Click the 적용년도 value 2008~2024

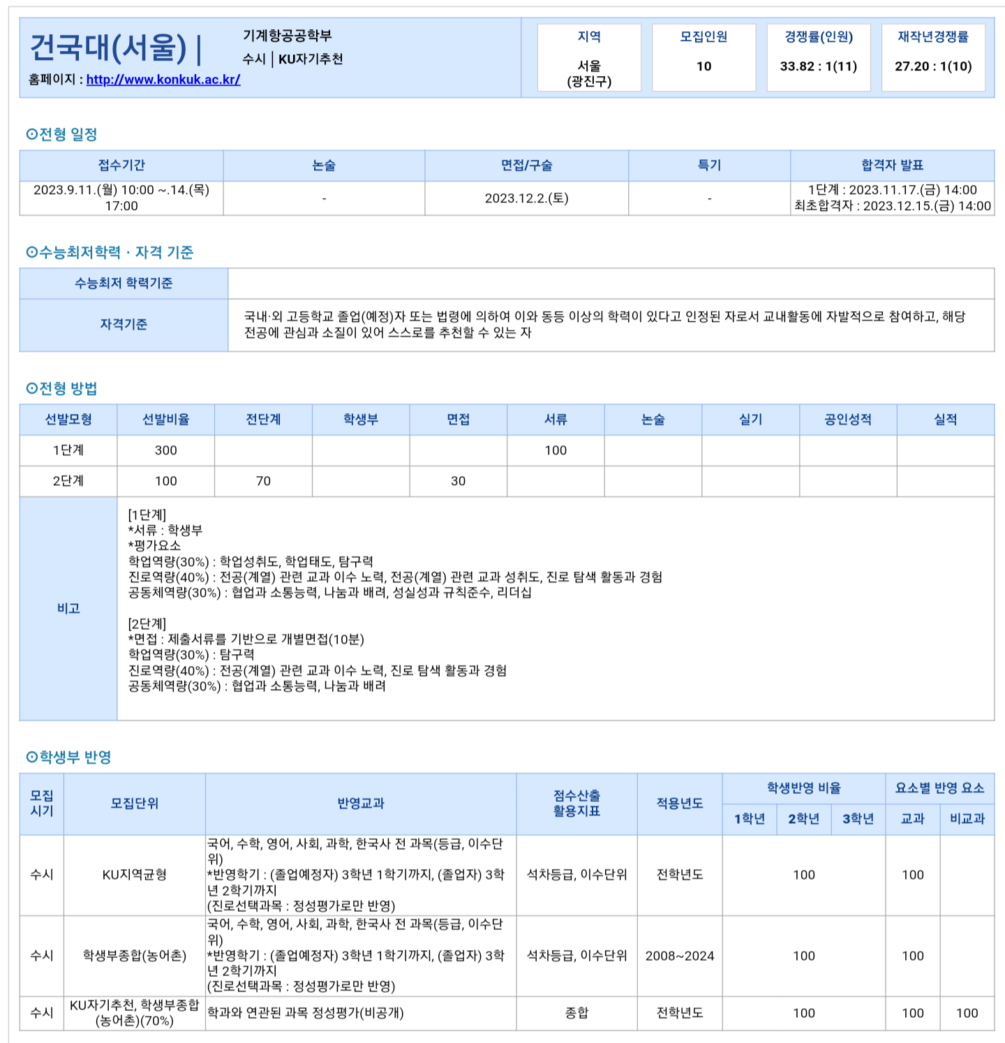coord(680,956)
